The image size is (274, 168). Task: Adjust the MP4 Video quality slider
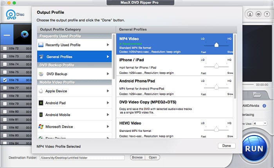(x=216, y=45)
